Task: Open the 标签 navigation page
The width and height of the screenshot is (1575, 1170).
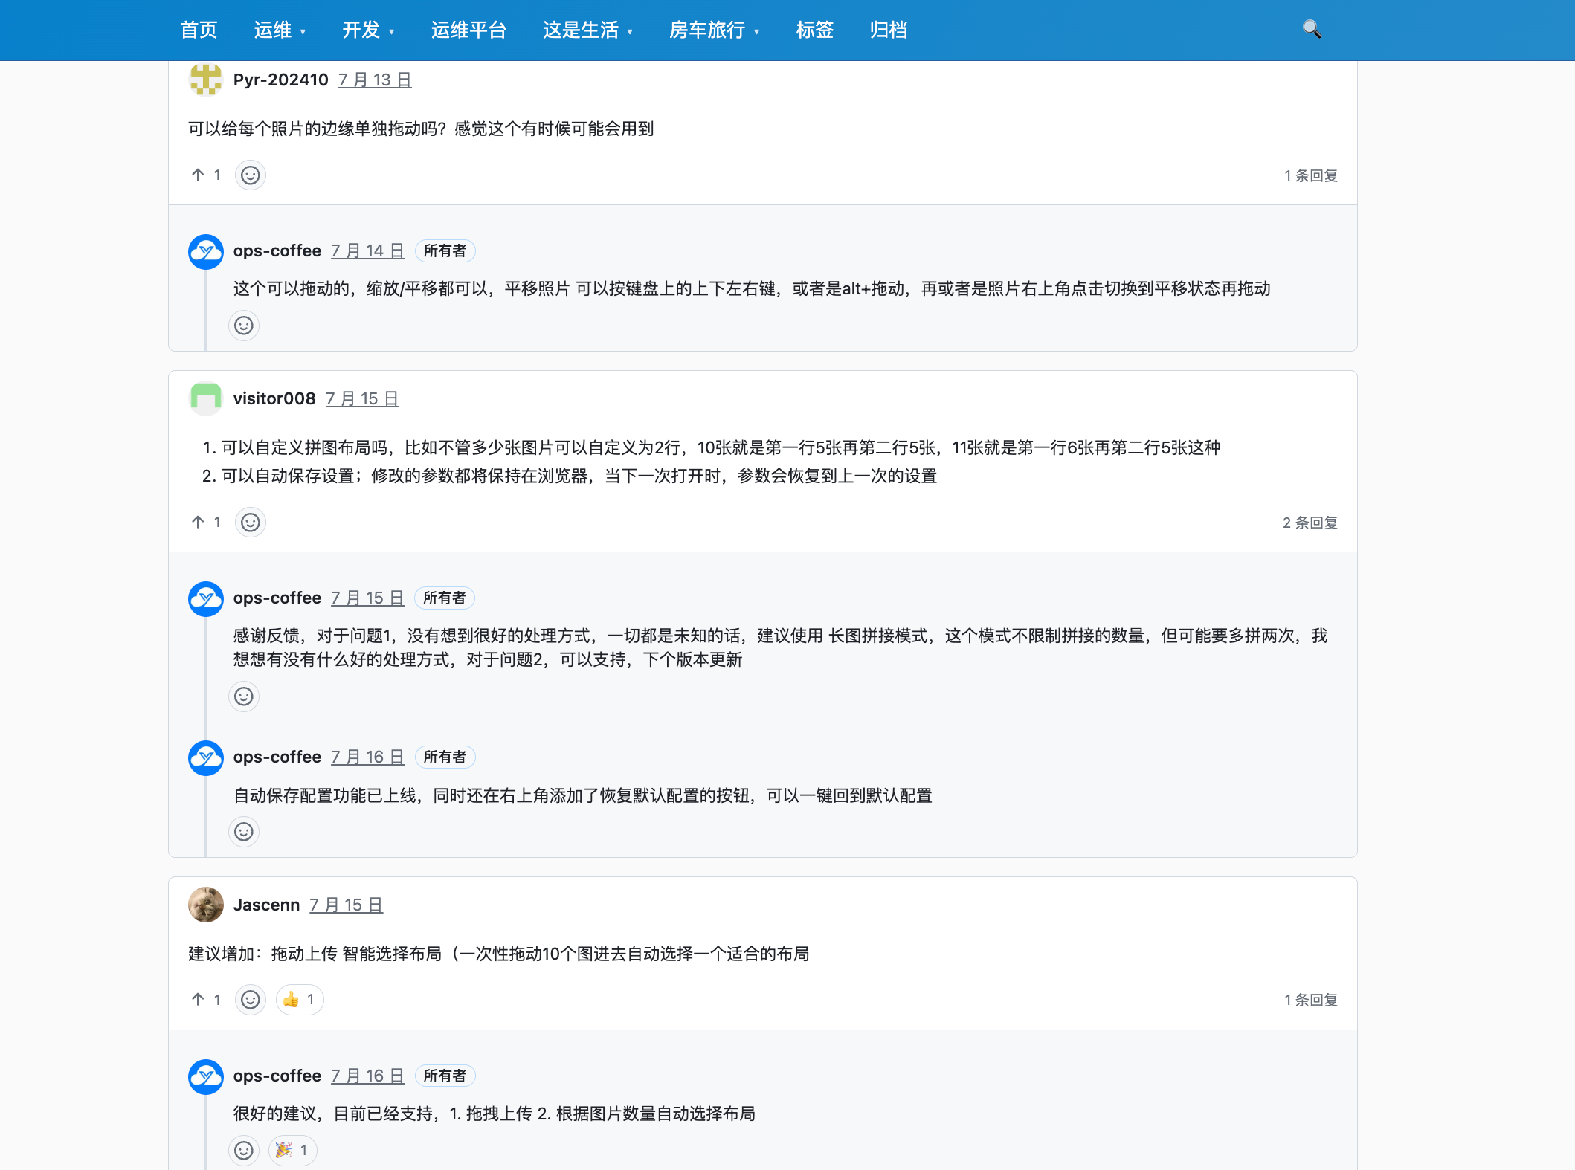Action: click(814, 30)
